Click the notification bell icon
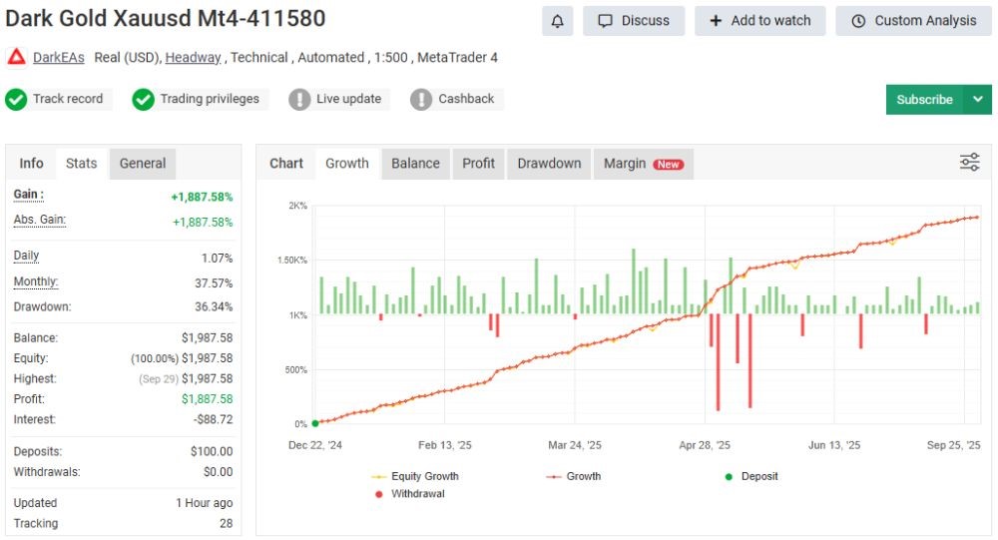 (x=557, y=21)
